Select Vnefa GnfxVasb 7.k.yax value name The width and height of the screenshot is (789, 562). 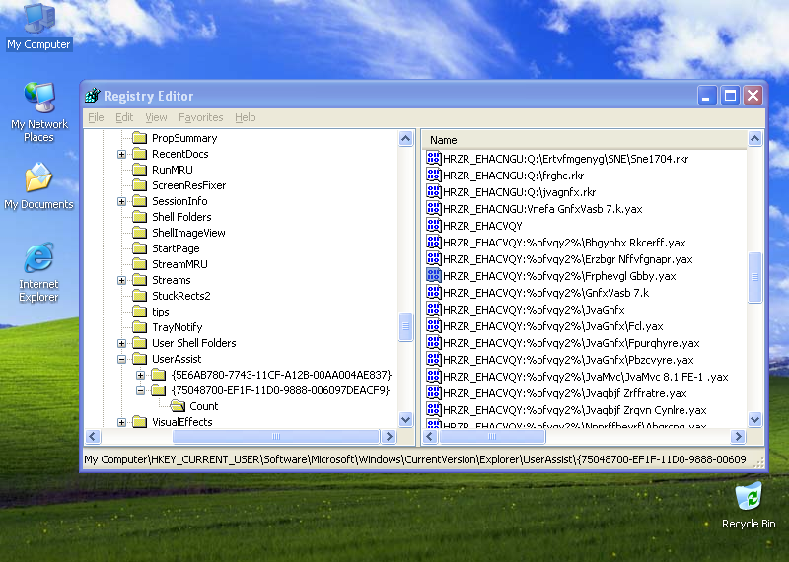point(542,209)
